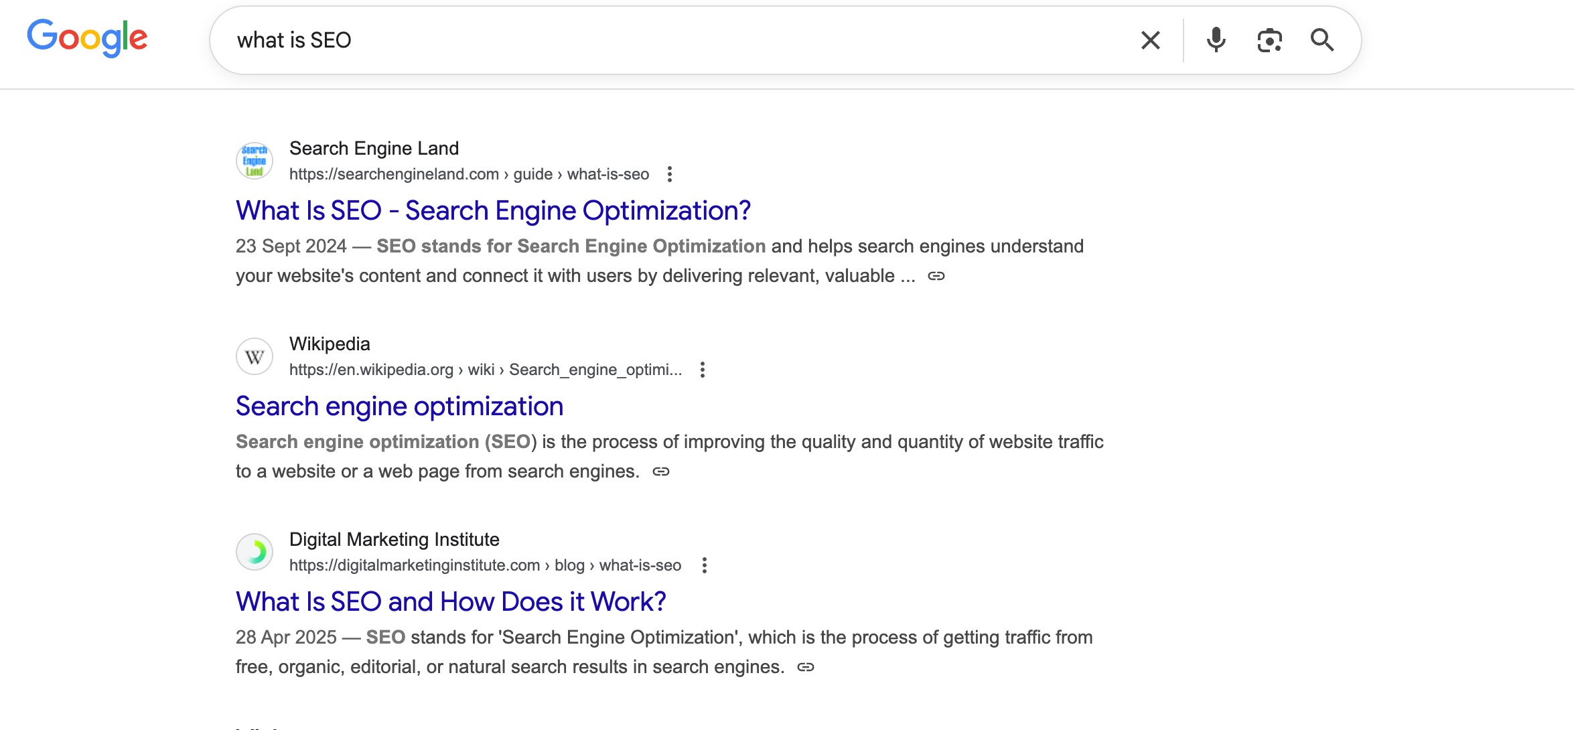1574x730 pixels.
Task: Click the link icon beside the Wikipedia snippet
Action: (x=660, y=471)
